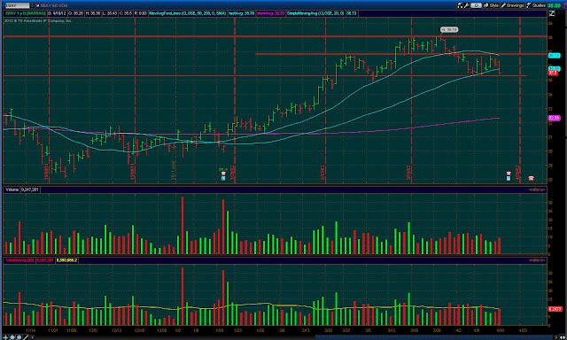Click the red phone event icon near April
The image size is (567, 340).
coord(509,174)
